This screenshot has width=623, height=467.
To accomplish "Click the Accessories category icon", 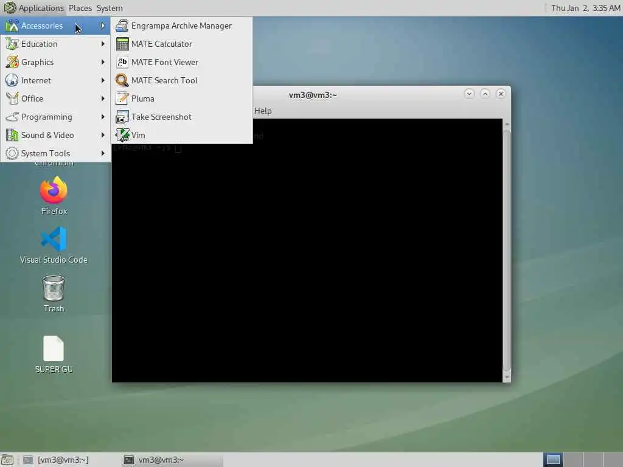I will coord(12,26).
